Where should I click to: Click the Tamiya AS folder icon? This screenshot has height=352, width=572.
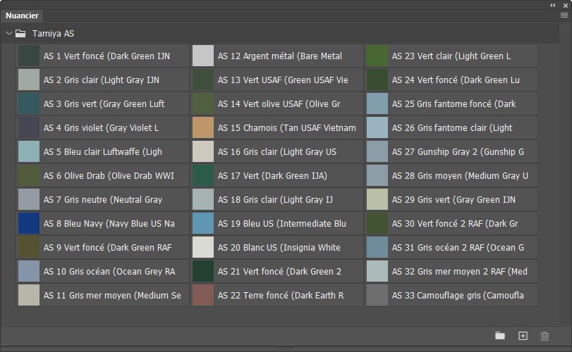pyautogui.click(x=20, y=33)
